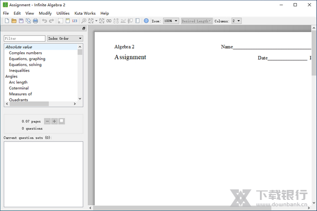The height and width of the screenshot is (211, 317).
Task: Open the Zoom 100% dropdown
Action: (171, 21)
